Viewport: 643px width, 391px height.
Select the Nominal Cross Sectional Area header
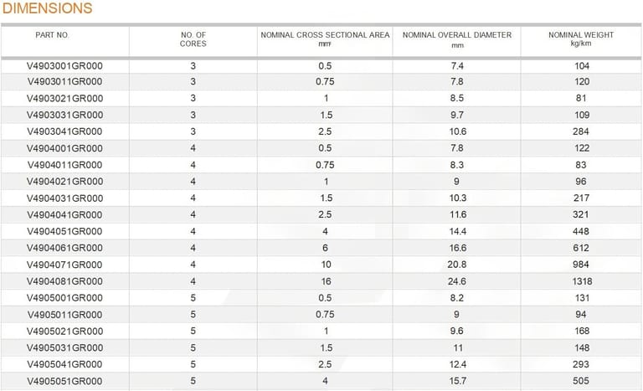pos(325,35)
